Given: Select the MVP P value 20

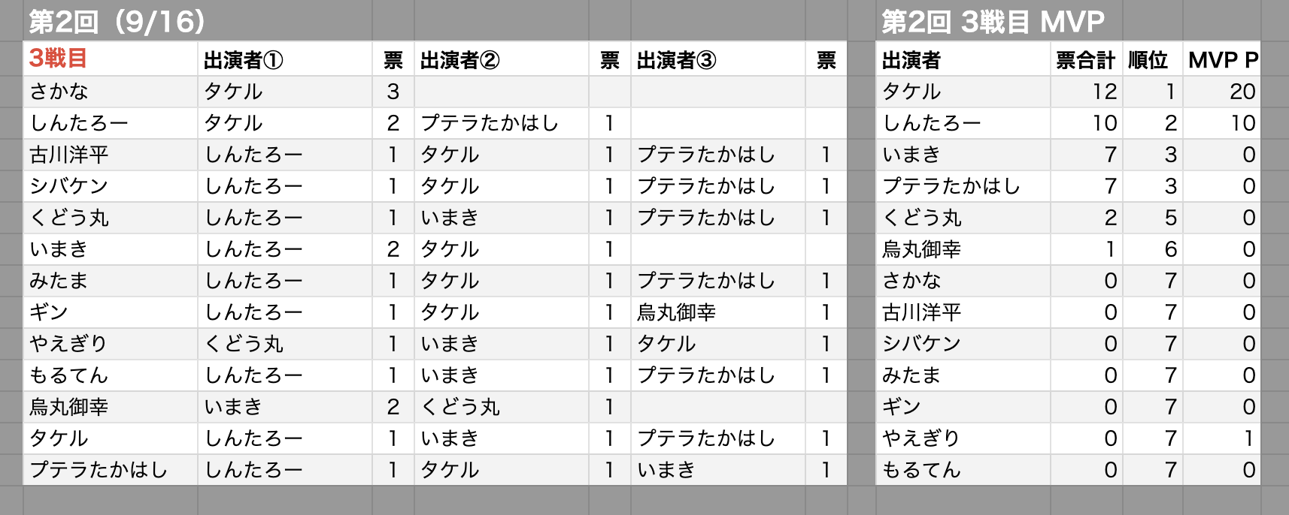Looking at the screenshot, I should click(x=1242, y=92).
